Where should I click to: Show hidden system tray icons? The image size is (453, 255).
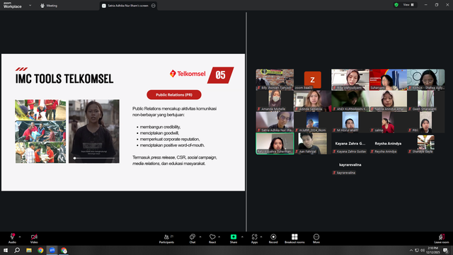point(411,250)
